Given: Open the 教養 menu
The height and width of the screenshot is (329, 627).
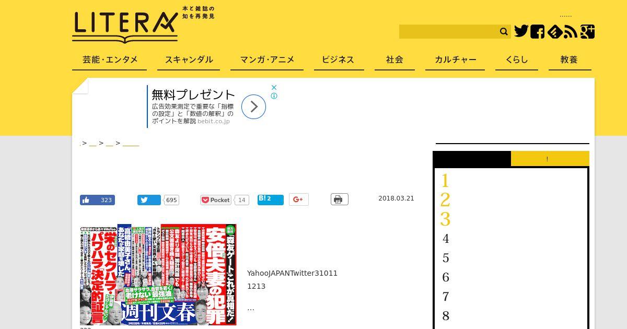Looking at the screenshot, I should point(569,60).
